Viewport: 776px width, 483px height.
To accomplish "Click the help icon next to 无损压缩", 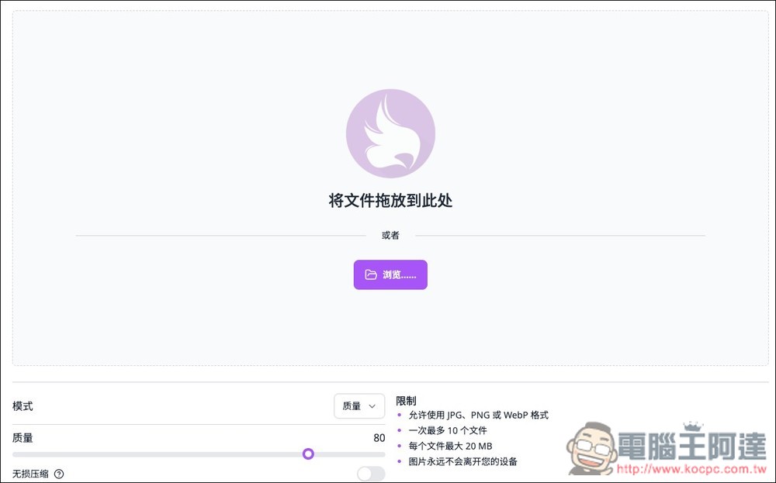I will pyautogui.click(x=59, y=474).
